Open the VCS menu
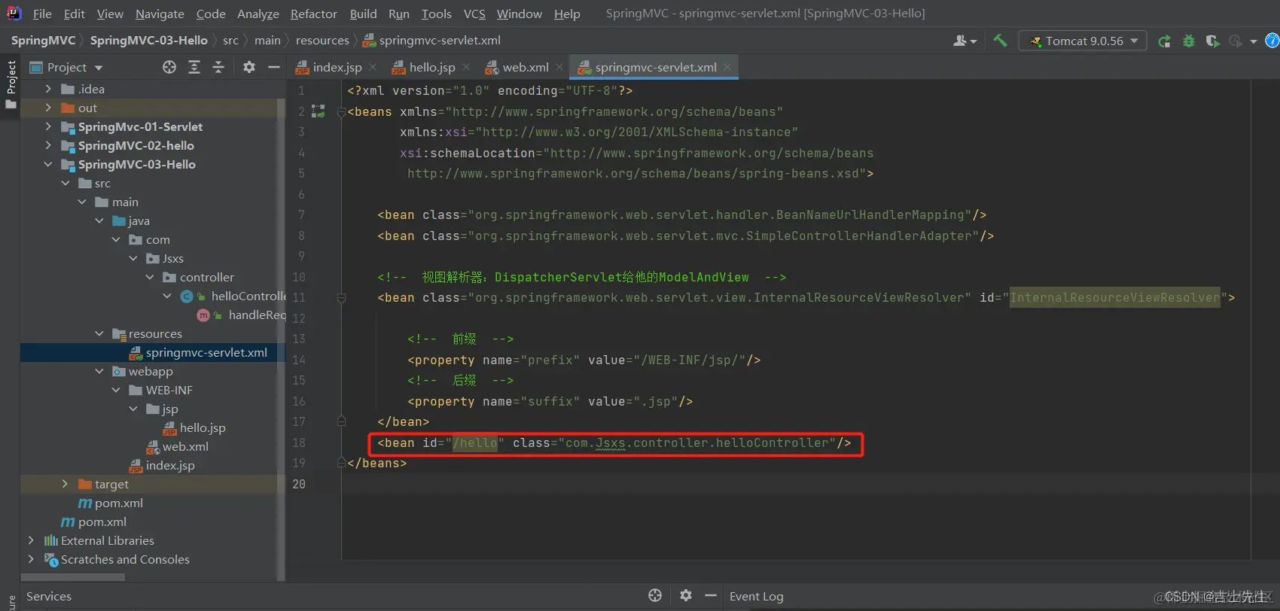Screen dimensions: 1280x611 pos(474,14)
